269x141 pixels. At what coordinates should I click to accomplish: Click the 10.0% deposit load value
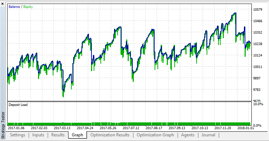coord(258,104)
